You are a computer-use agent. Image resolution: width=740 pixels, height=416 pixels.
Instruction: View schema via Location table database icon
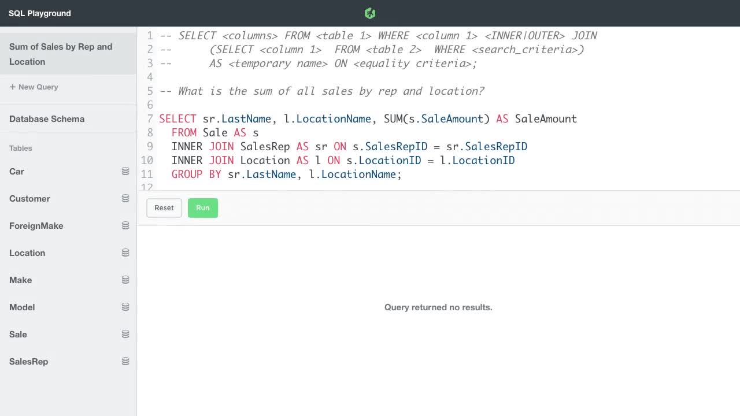click(x=125, y=252)
